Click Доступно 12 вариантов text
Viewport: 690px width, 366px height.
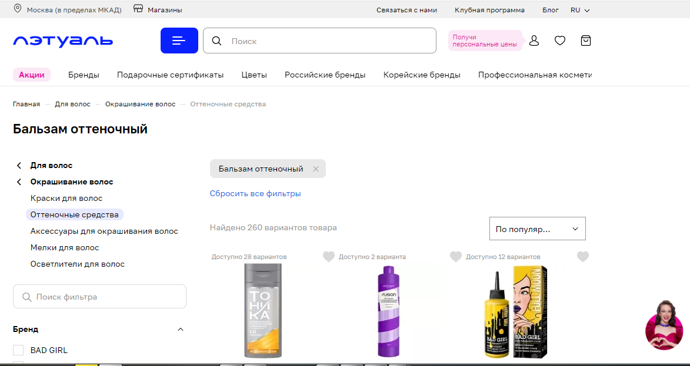tap(503, 257)
